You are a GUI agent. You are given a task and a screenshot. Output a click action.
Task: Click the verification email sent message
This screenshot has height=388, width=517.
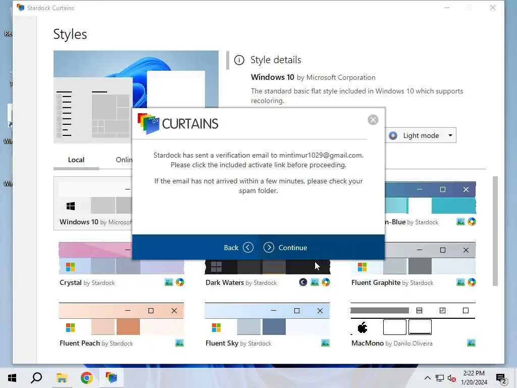click(258, 160)
